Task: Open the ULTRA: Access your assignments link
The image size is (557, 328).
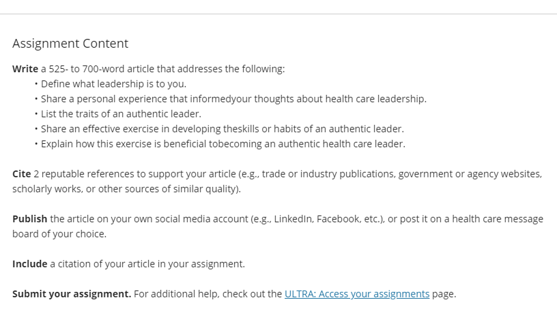Action: (357, 294)
